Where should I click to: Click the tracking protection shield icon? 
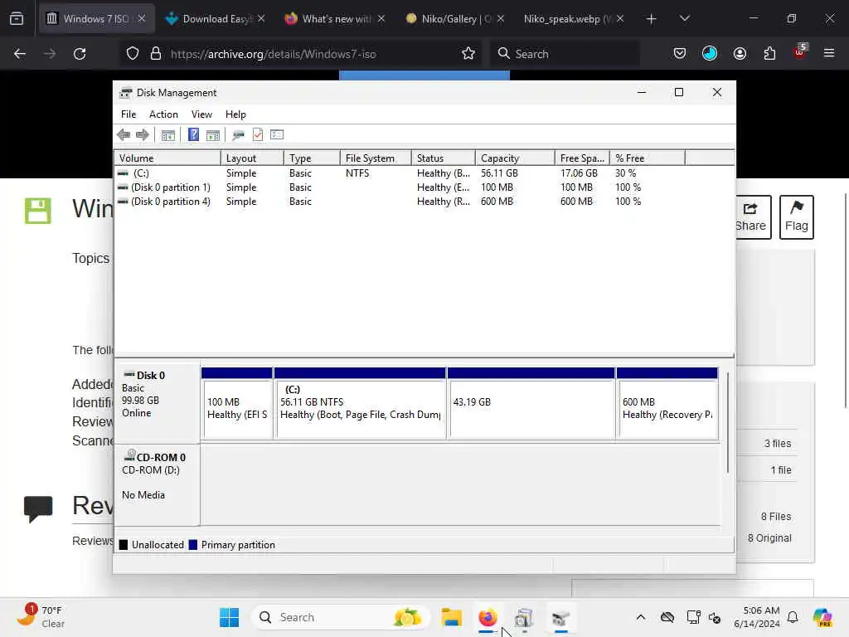pos(133,54)
